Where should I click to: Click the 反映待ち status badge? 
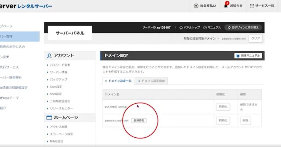pos(139,121)
